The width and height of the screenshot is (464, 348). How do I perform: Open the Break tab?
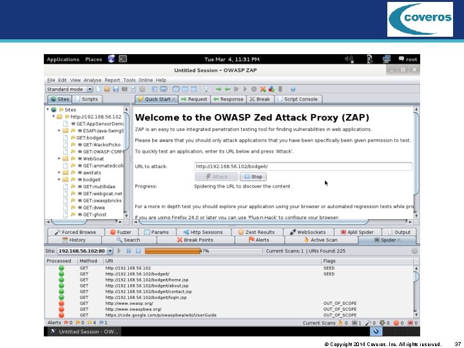point(260,99)
